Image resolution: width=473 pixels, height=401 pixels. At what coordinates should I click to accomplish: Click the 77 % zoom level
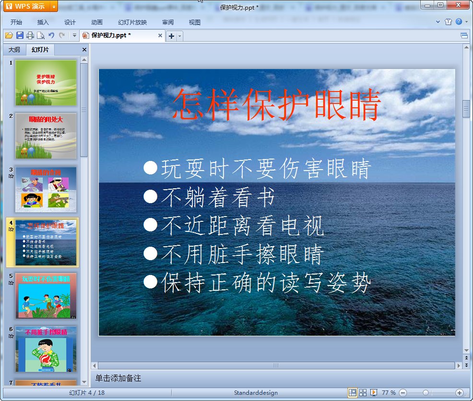(389, 392)
